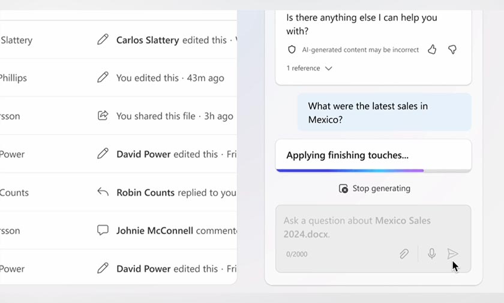
Task: Click the thumbs down feedback icon
Action: 452,50
